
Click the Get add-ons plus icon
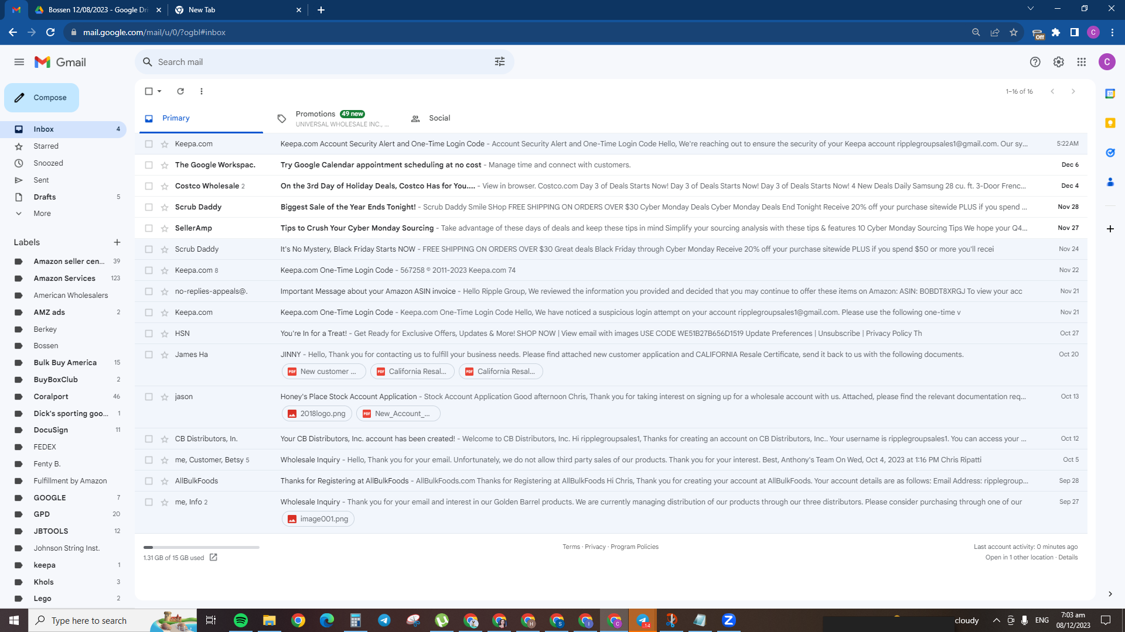(1110, 229)
